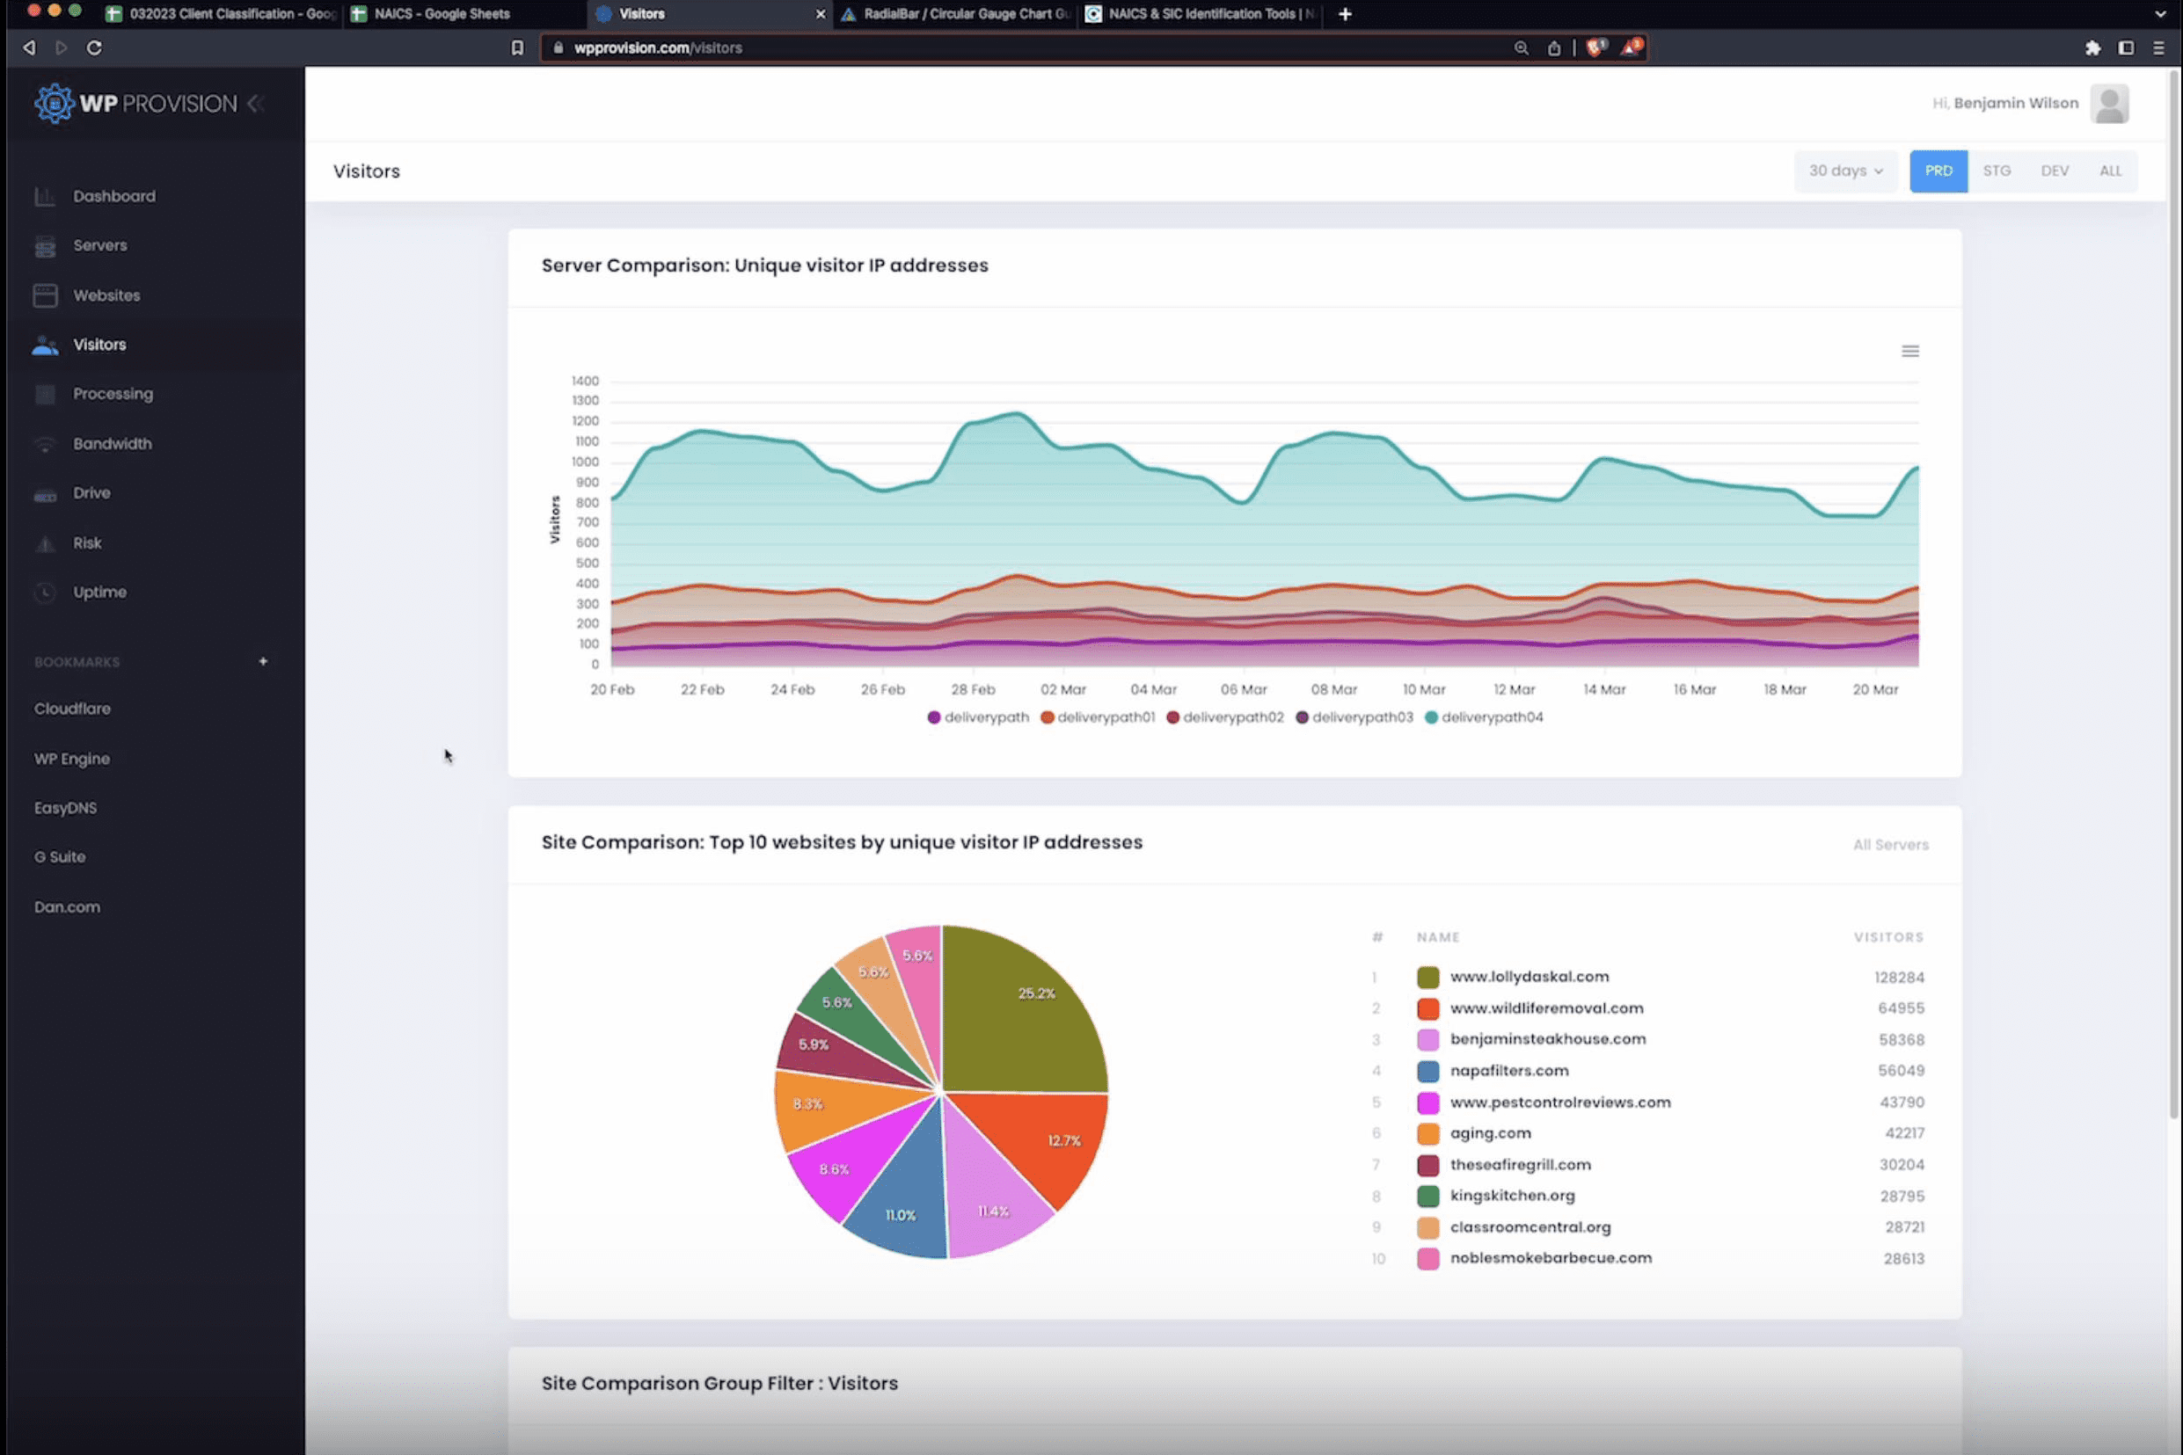
Task: Click the olive www.lollydaskal.com color swatch
Action: 1427,977
